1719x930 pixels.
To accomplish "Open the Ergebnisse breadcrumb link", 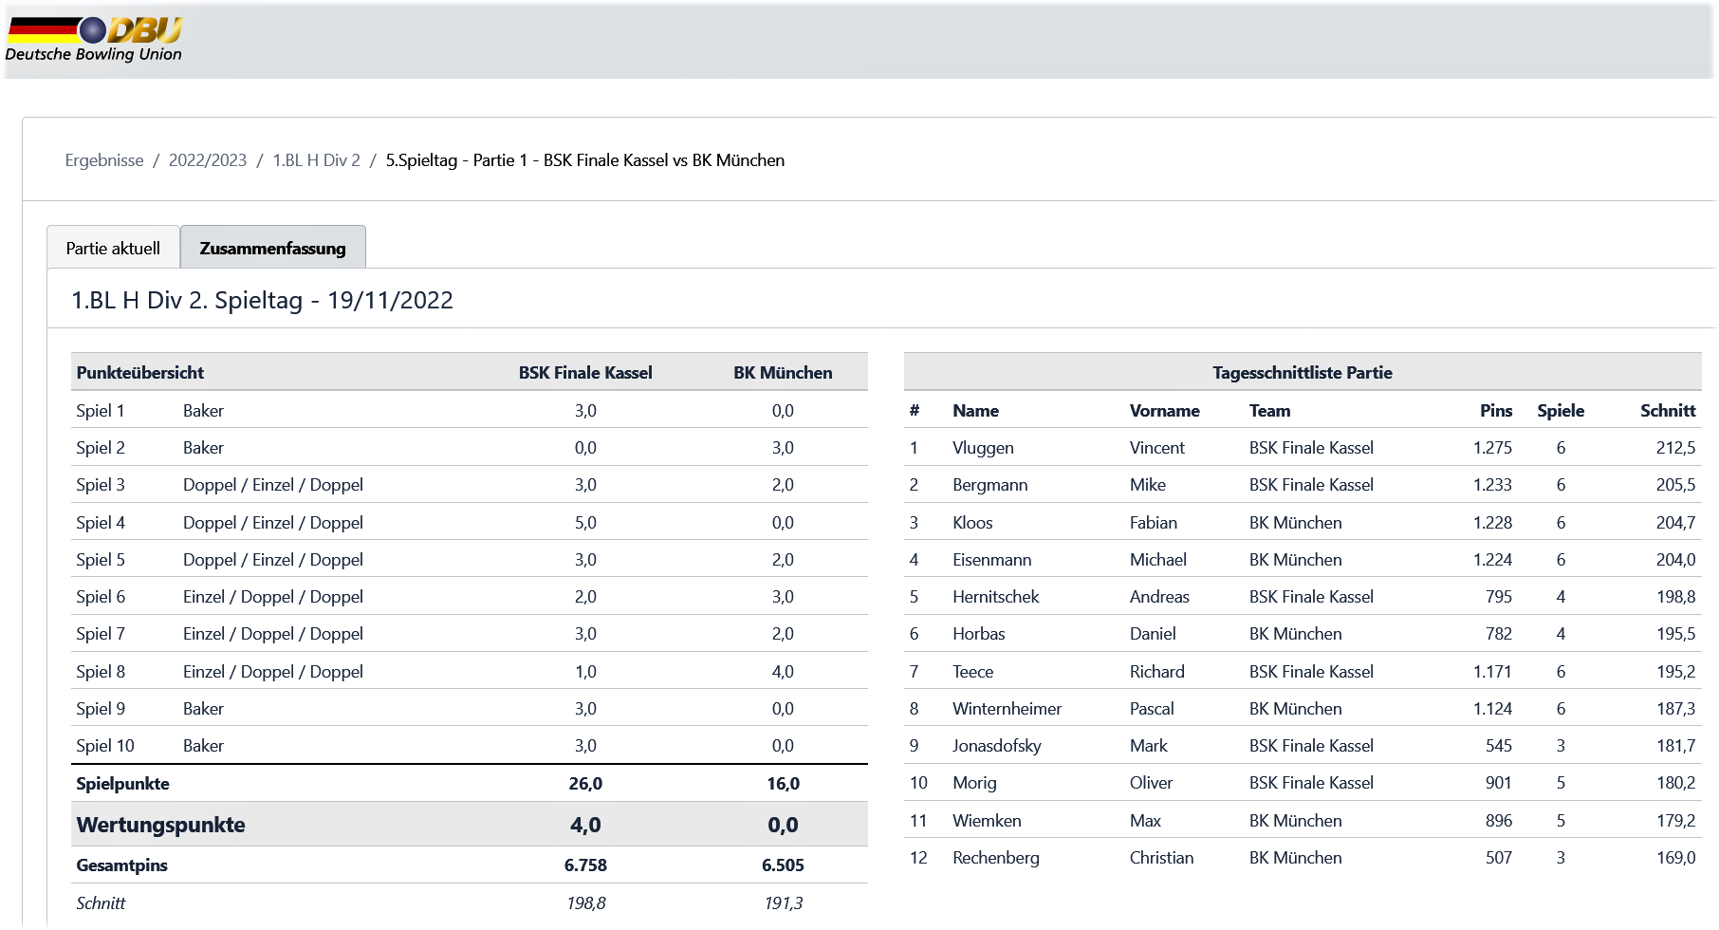I will click(x=104, y=160).
